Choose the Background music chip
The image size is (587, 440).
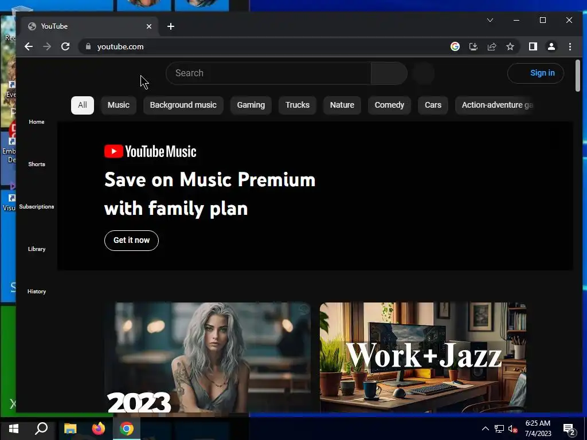click(x=183, y=105)
